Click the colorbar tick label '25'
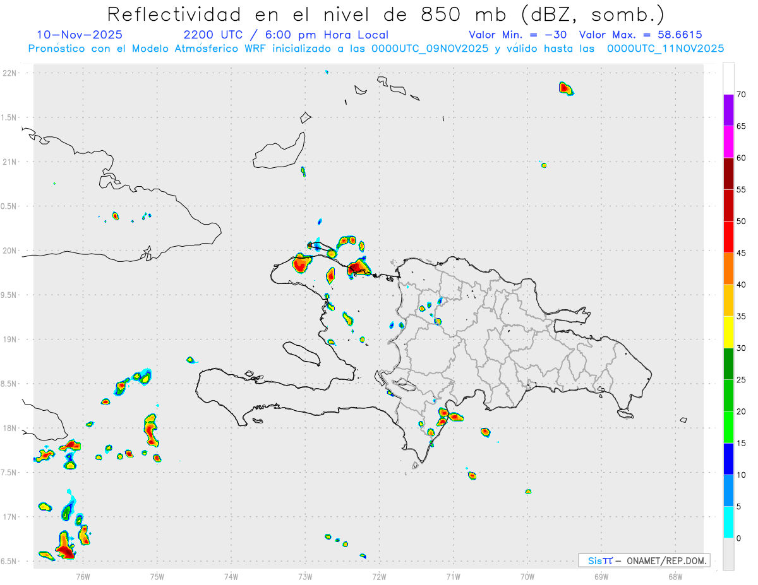 click(742, 380)
